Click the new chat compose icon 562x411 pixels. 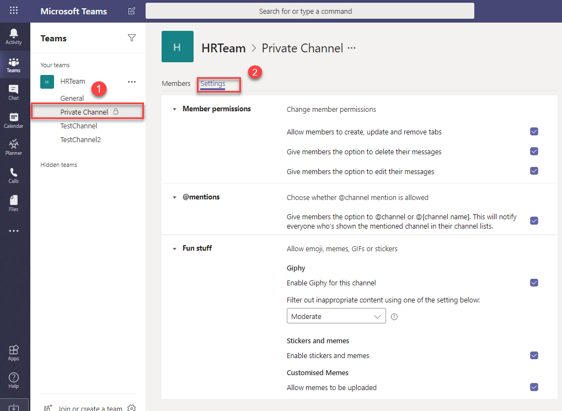tap(131, 11)
